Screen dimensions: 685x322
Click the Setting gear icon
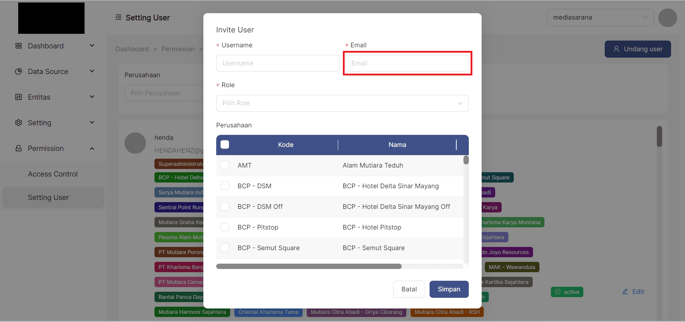coord(19,123)
